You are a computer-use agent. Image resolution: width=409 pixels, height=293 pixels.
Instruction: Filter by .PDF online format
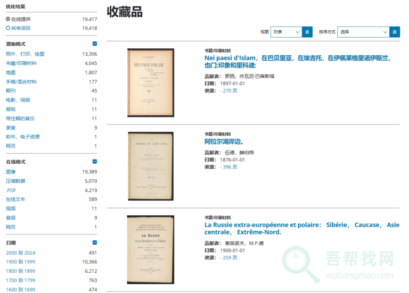click(11, 190)
